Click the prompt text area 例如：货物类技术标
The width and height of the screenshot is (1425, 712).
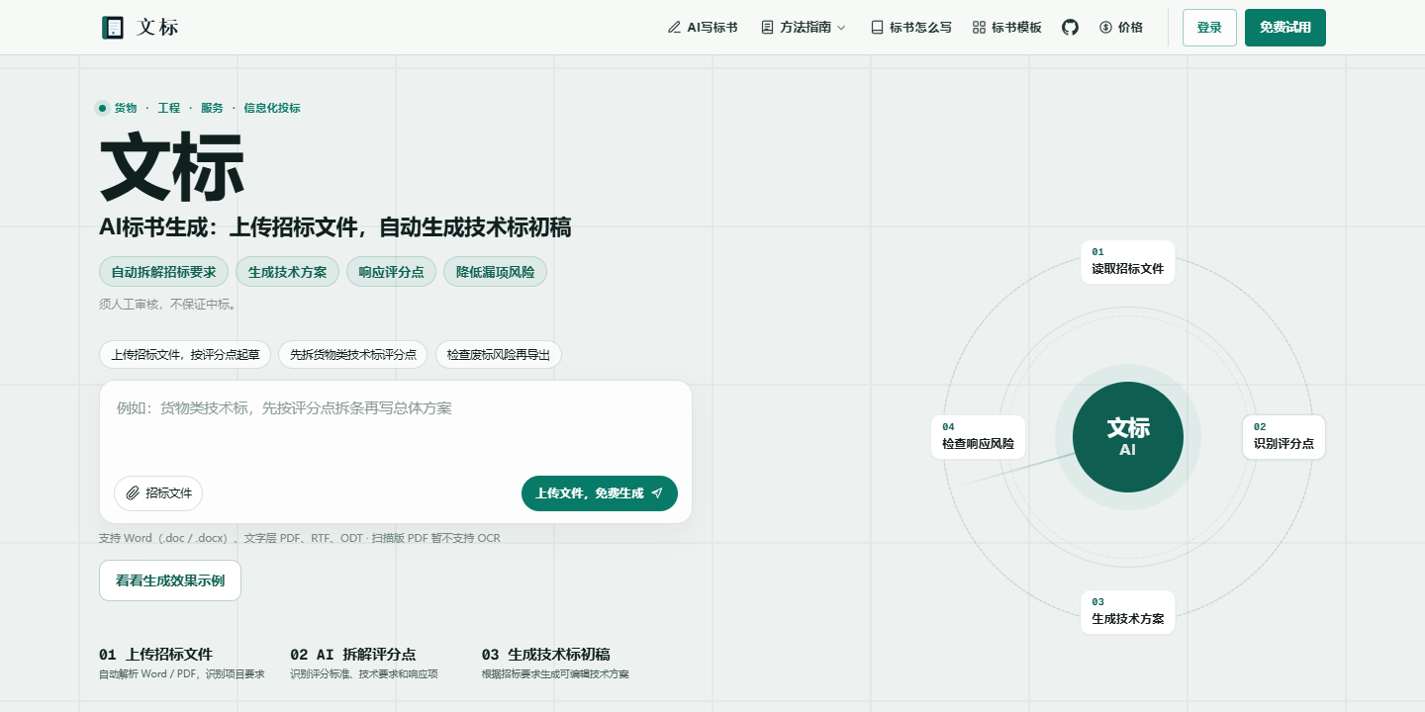396,430
